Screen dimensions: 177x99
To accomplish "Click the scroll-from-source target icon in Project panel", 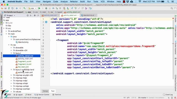I will (x=28, y=15).
